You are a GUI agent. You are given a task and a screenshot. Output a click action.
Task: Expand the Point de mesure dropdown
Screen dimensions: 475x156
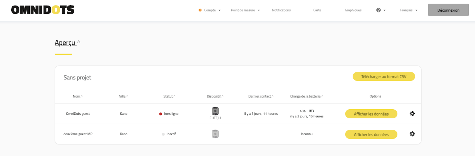click(x=245, y=10)
